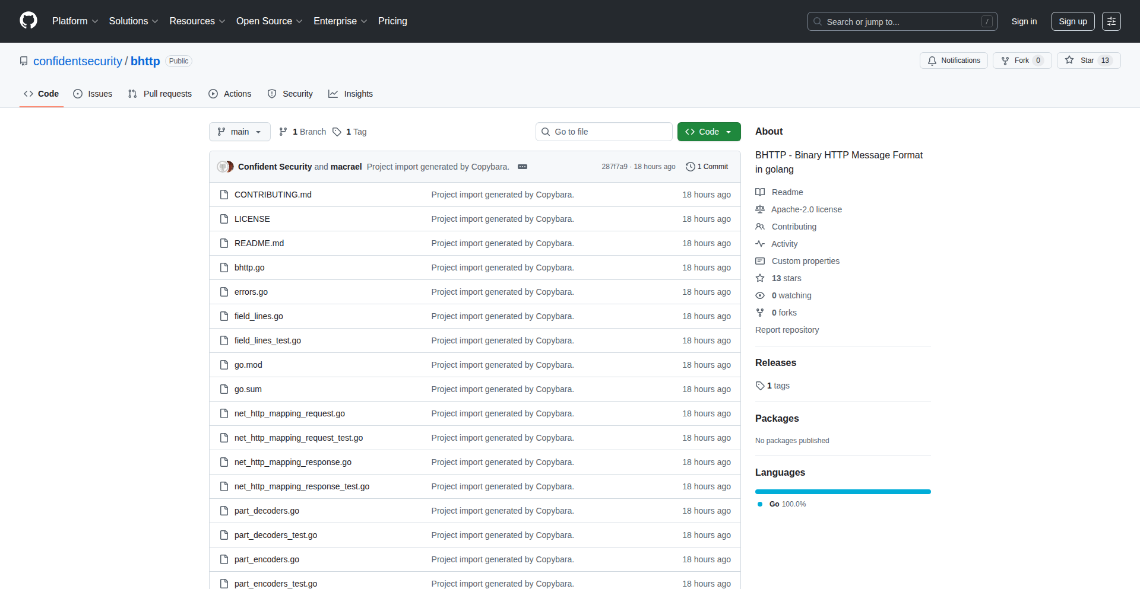Click the Notifications bell icon
1140x589 pixels.
tap(932, 61)
